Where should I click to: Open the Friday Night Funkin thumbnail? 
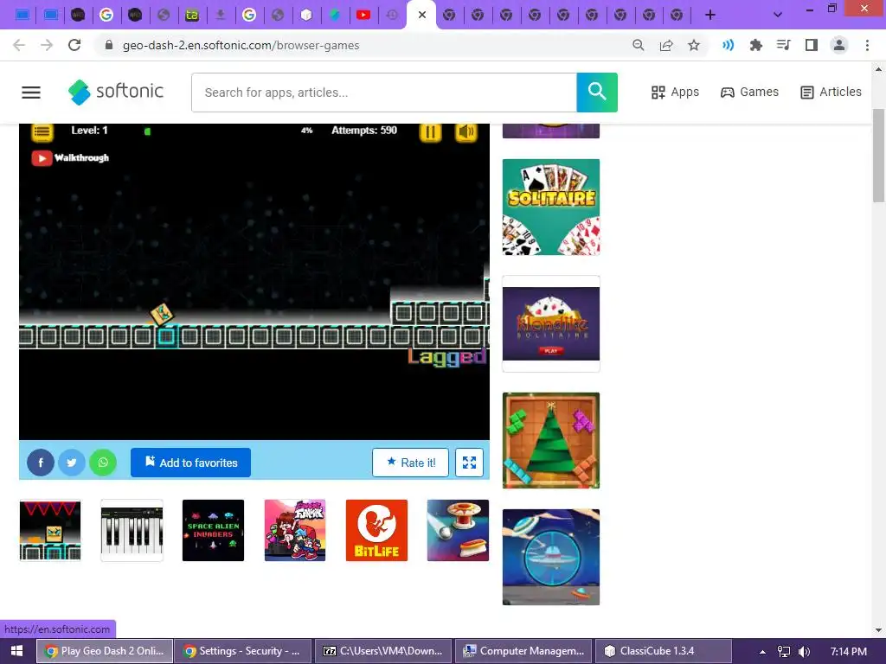(295, 530)
